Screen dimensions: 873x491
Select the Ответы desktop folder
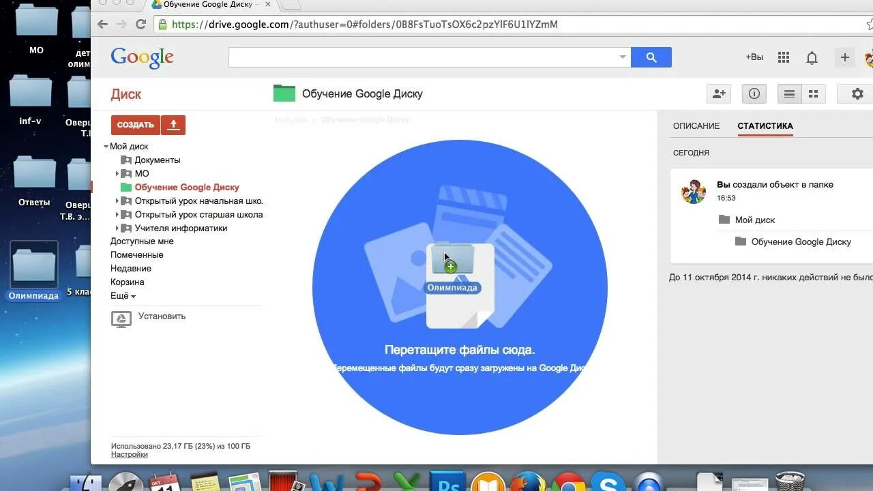[34, 181]
